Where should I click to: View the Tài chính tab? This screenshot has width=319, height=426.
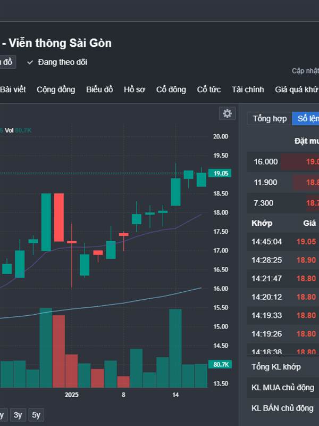tap(247, 89)
